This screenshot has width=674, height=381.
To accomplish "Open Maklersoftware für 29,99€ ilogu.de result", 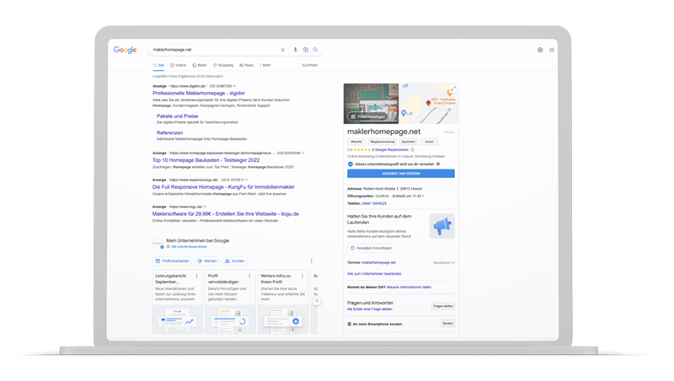I will pyautogui.click(x=226, y=214).
